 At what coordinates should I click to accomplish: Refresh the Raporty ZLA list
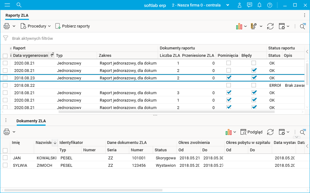click(270, 26)
